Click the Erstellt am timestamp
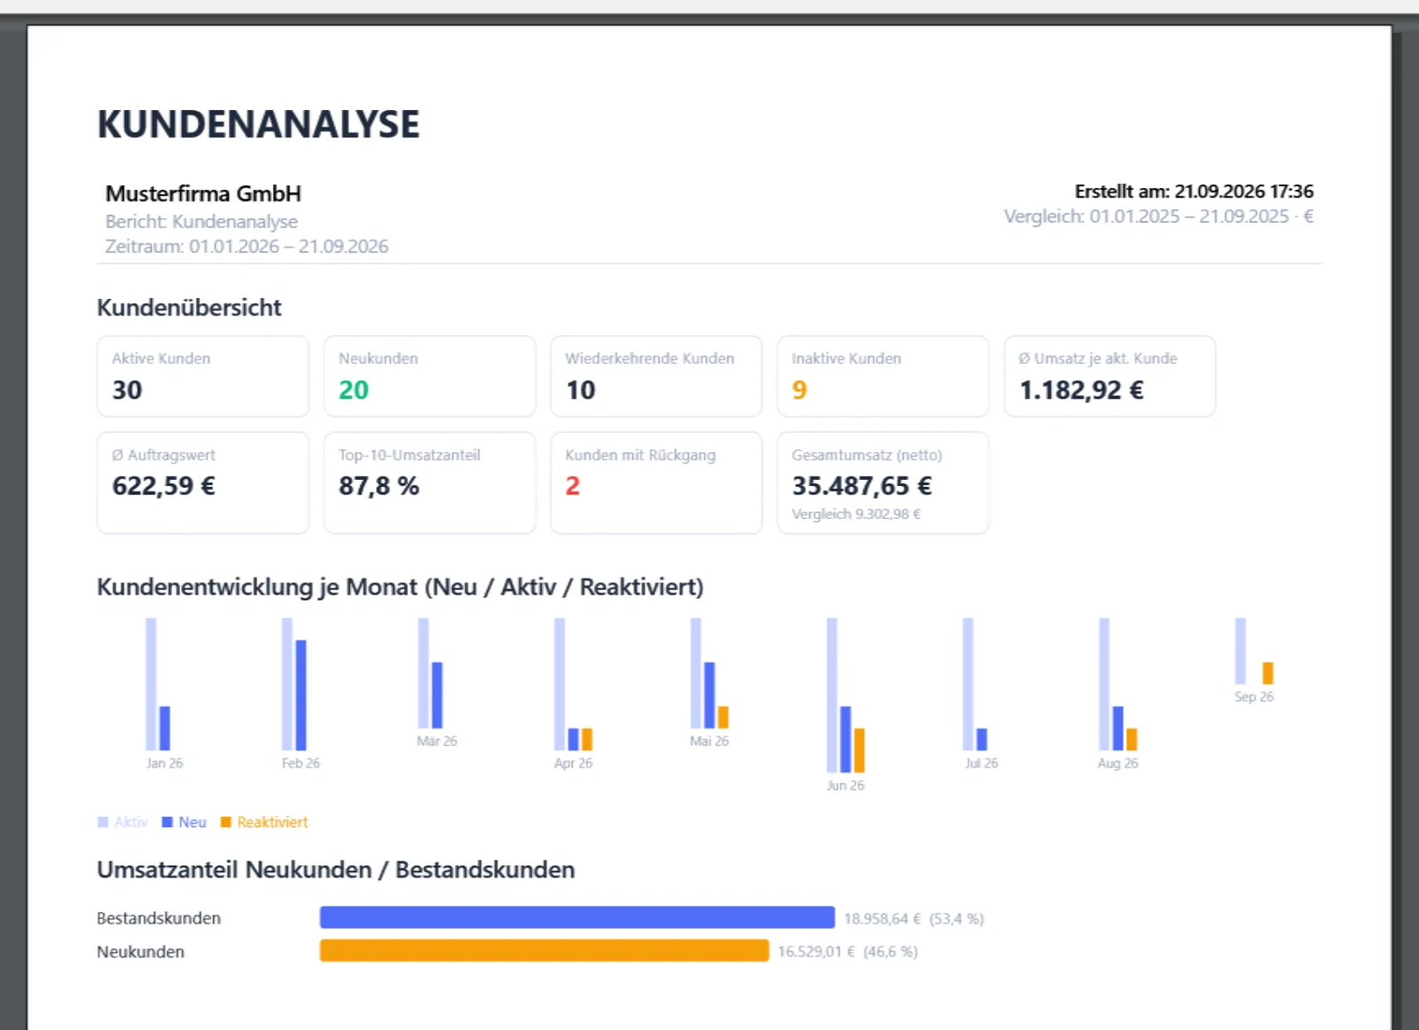Image resolution: width=1419 pixels, height=1030 pixels. tap(1194, 192)
